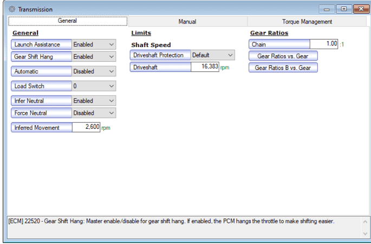Screen dimensions: 371x244
Task: Click the General section heading
Action: click(25, 33)
